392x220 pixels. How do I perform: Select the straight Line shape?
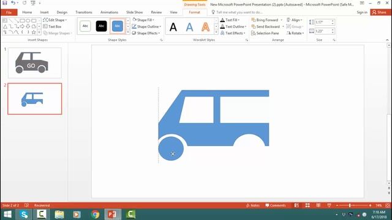tap(11, 20)
